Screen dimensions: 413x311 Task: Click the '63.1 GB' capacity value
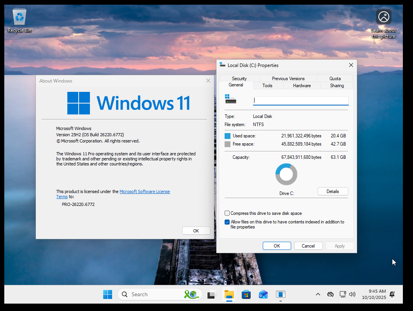tap(338, 157)
